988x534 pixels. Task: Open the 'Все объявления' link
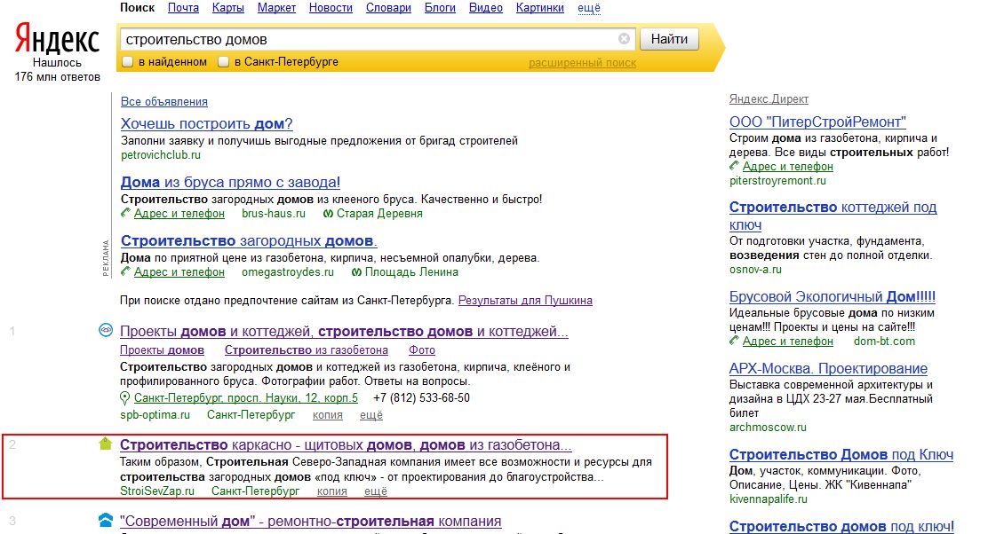(163, 101)
